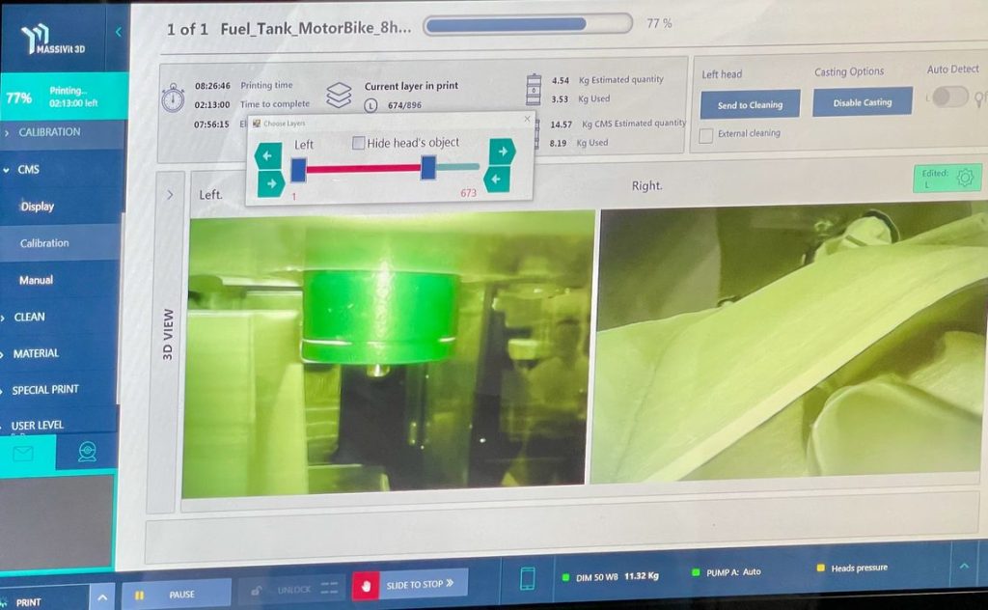Click the Disable Casting button

[x=862, y=102]
